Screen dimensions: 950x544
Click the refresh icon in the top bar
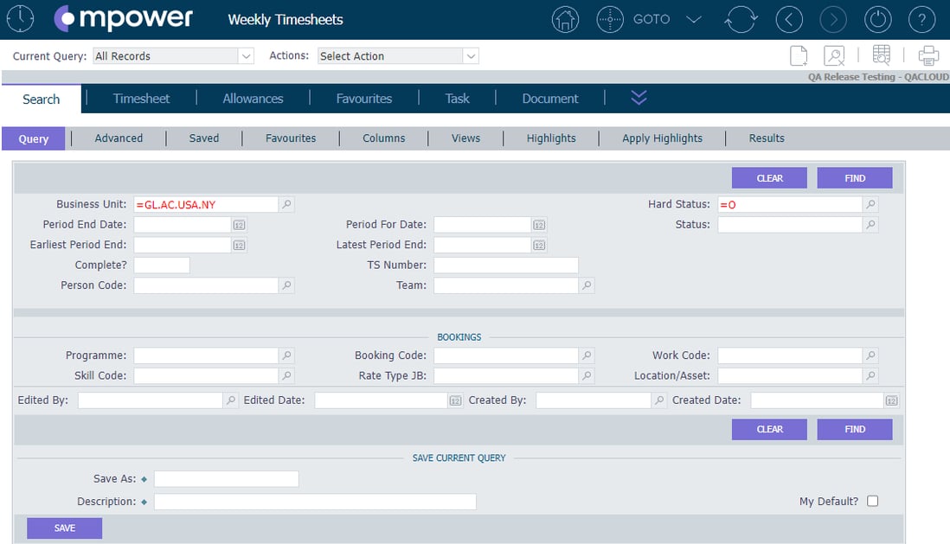[741, 19]
